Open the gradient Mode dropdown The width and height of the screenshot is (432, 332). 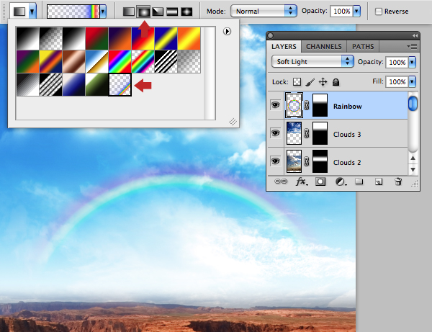click(264, 12)
